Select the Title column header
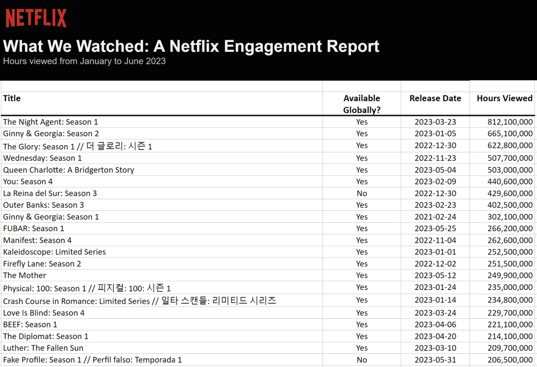 point(12,98)
